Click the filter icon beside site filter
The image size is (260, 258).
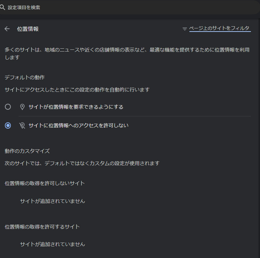click(185, 29)
